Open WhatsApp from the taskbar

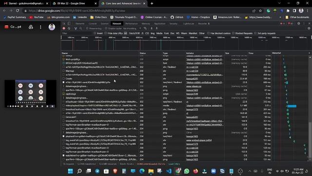click(187, 171)
